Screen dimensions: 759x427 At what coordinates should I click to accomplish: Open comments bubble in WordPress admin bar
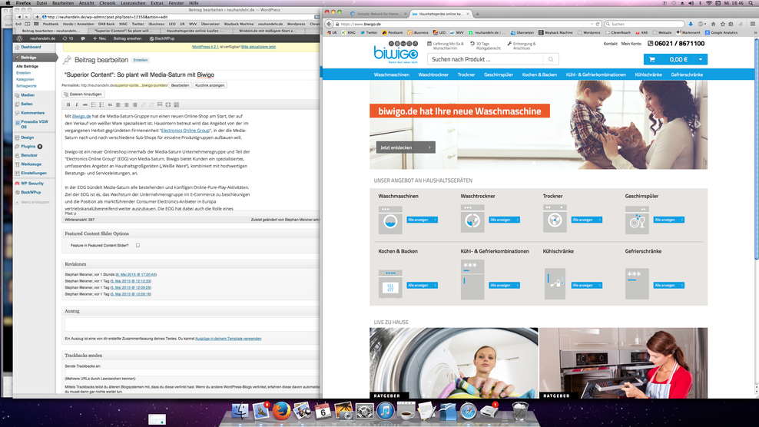[83, 38]
